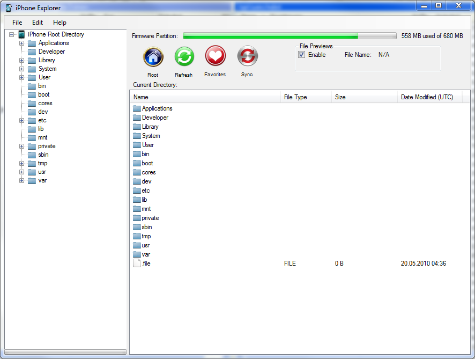Expand the var tree node
The height and width of the screenshot is (359, 475).
click(21, 181)
